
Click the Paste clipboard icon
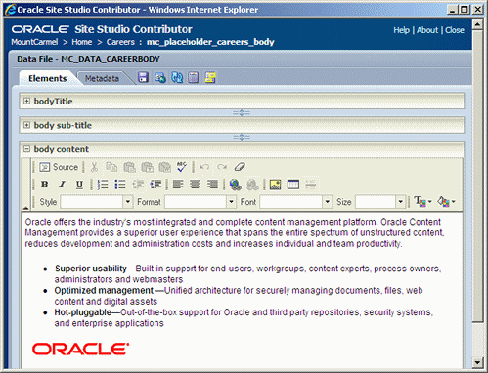point(129,167)
